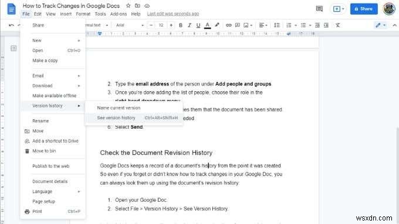399x224 pixels.
Task: Move document using the folder icon
Action: tap(137, 6)
